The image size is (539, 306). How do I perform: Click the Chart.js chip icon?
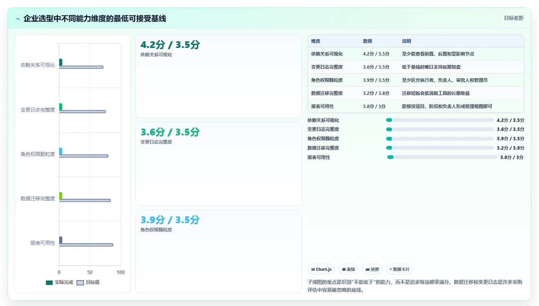click(313, 269)
